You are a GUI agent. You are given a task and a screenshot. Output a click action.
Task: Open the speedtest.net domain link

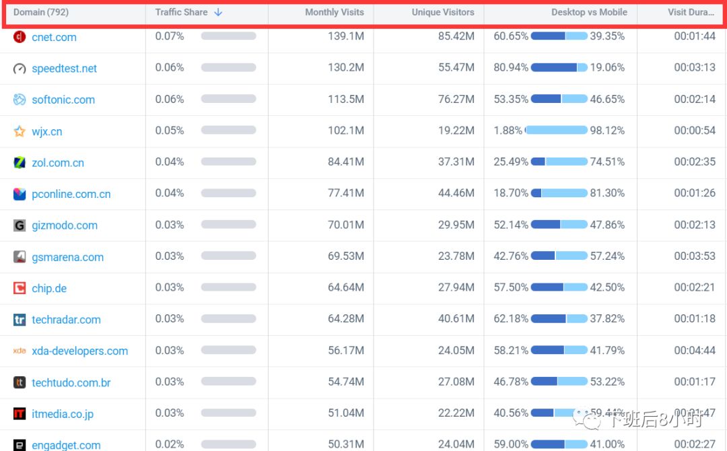click(x=65, y=69)
